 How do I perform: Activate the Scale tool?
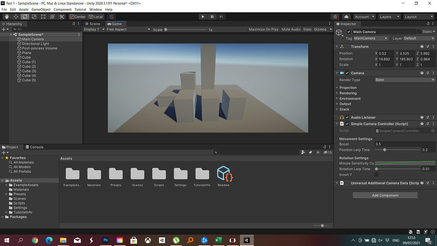click(34, 17)
